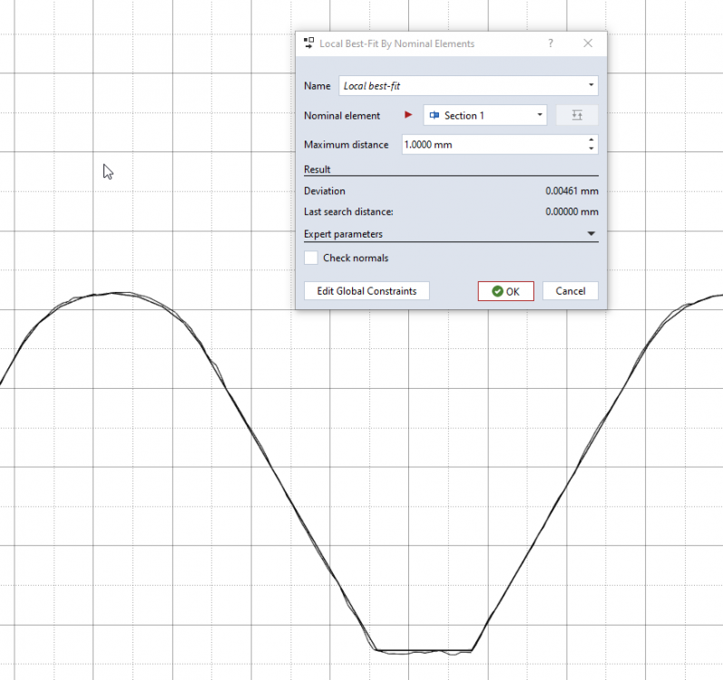
Task: Open the Name dropdown arrow
Action: (591, 86)
